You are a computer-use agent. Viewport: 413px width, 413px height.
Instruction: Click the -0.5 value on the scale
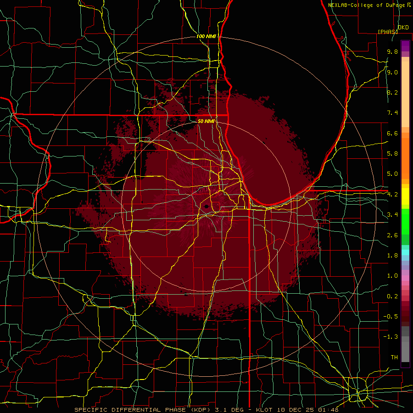(391, 317)
